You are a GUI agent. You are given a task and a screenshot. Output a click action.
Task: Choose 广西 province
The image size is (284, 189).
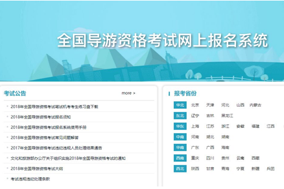(x=210, y=147)
